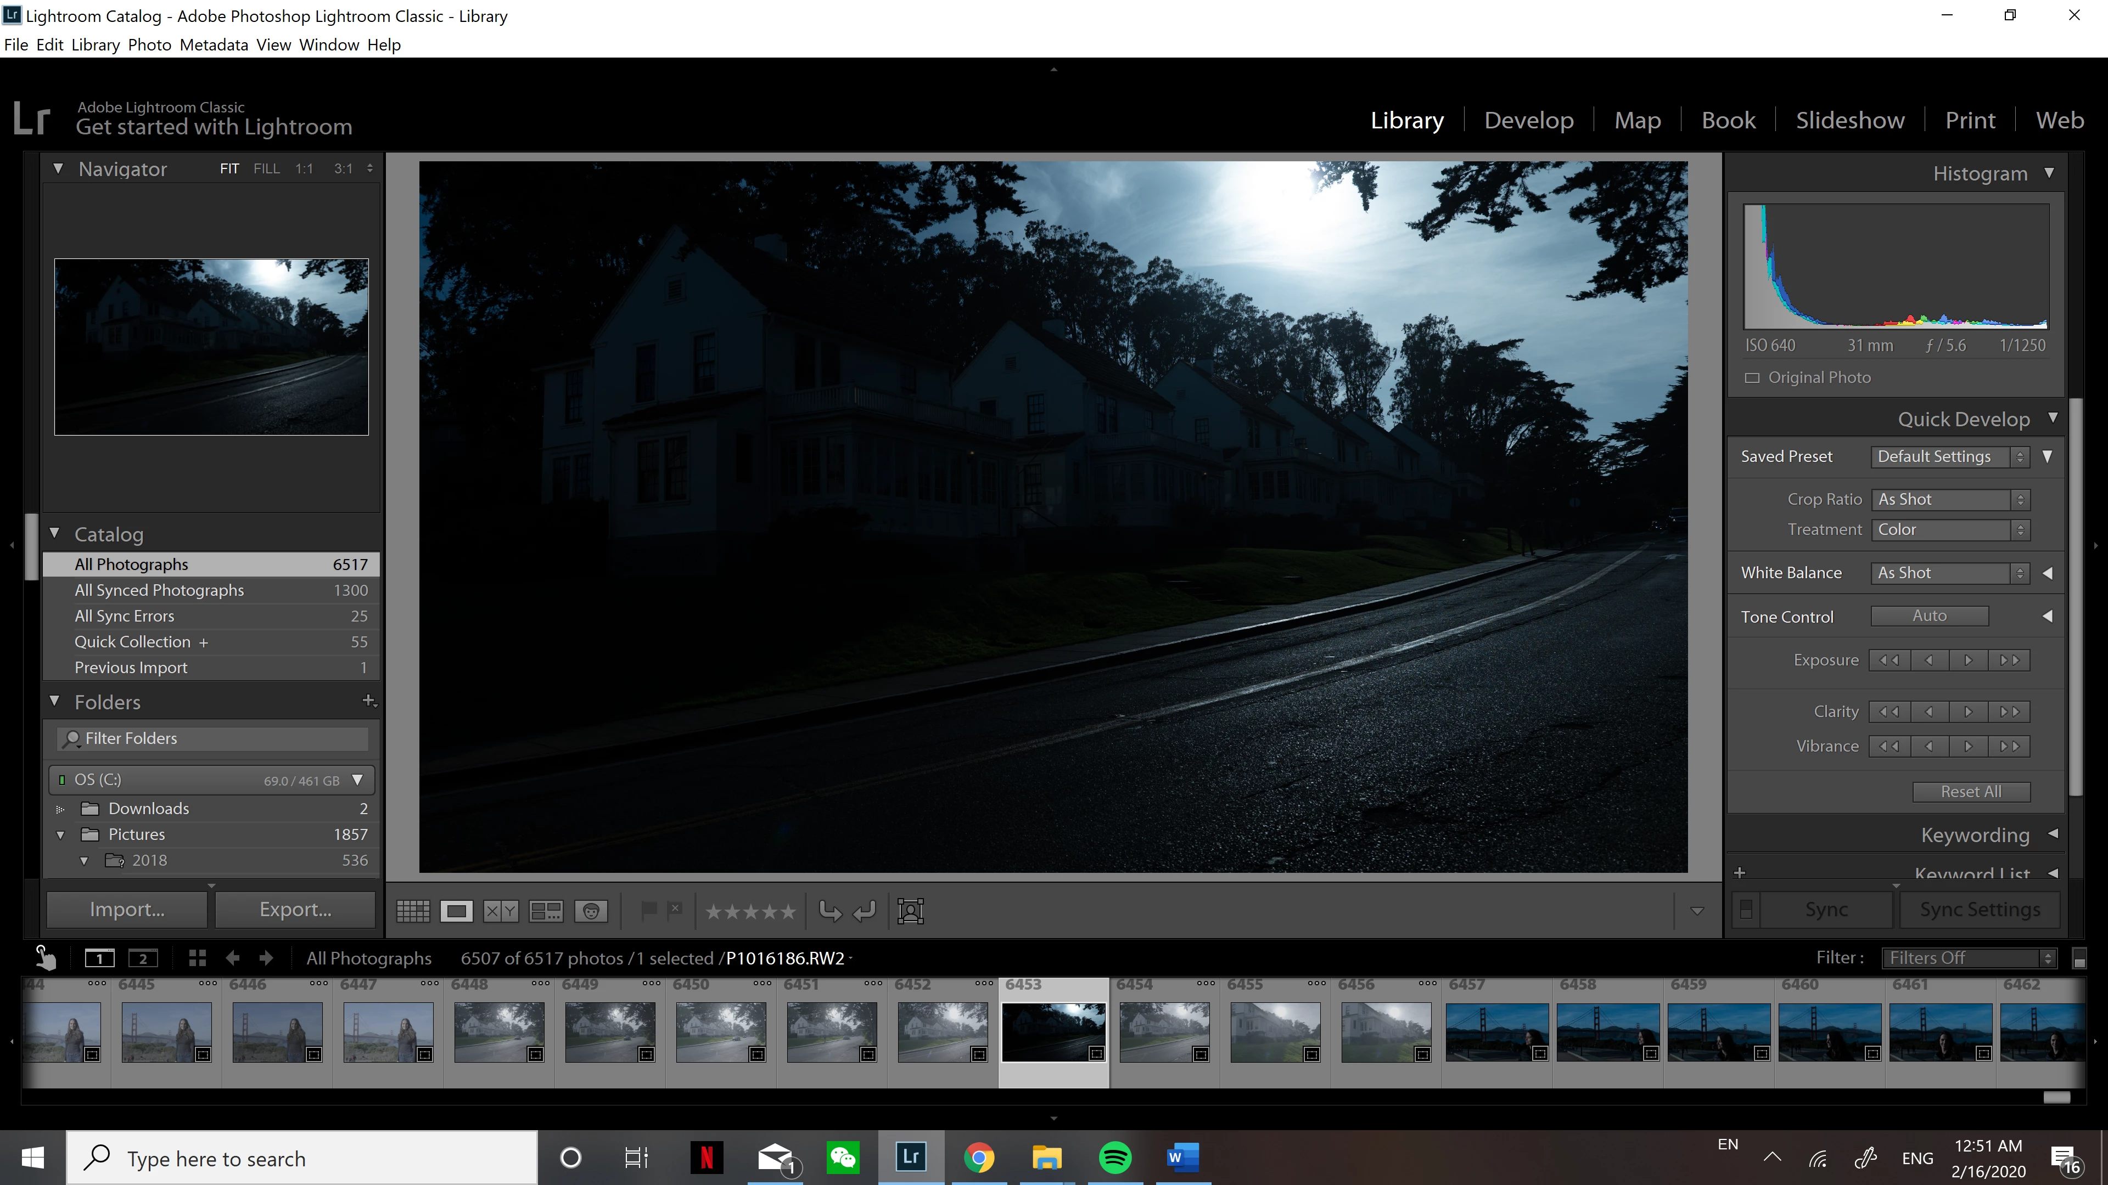Switch to second monitor display button
Image resolution: width=2108 pixels, height=1185 pixels.
tap(143, 958)
